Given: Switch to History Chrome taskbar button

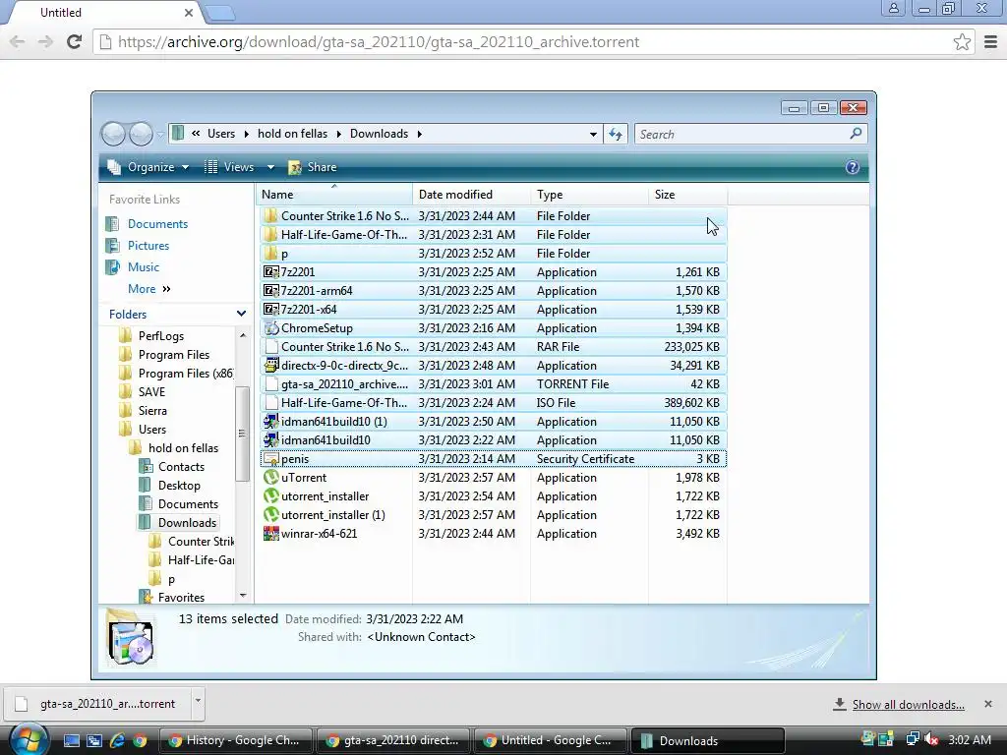Looking at the screenshot, I should pos(235,740).
